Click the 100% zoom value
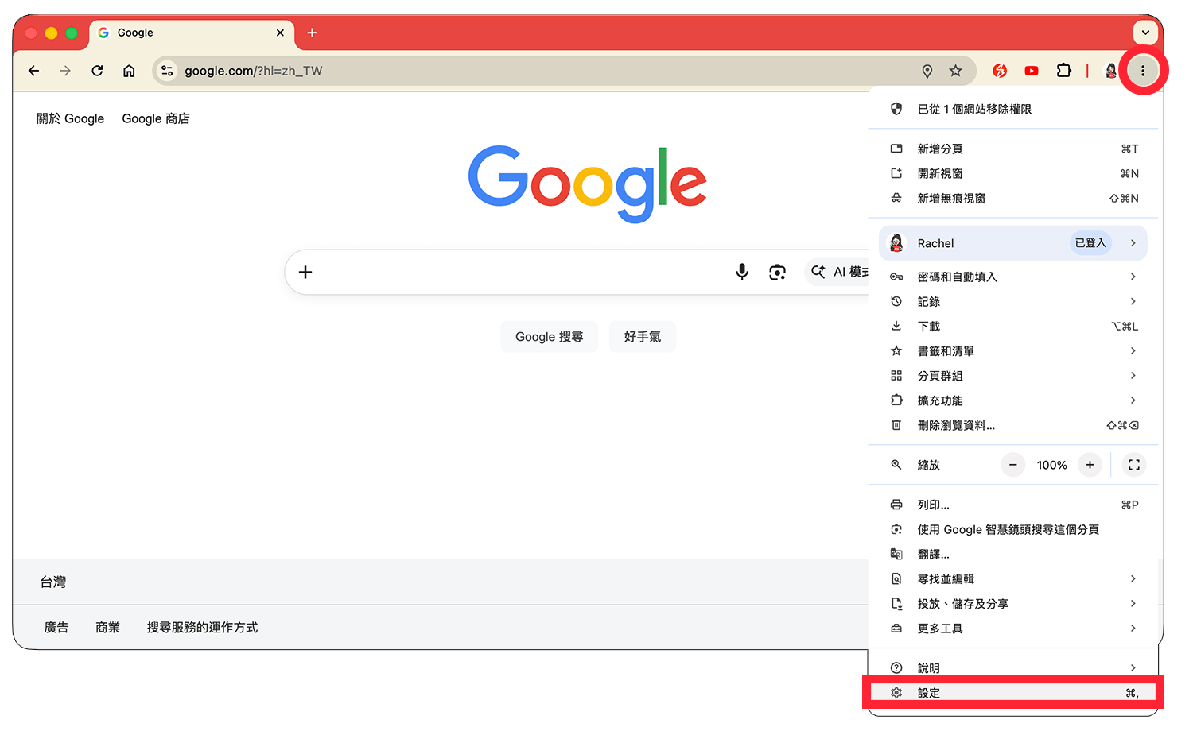 click(x=1051, y=465)
